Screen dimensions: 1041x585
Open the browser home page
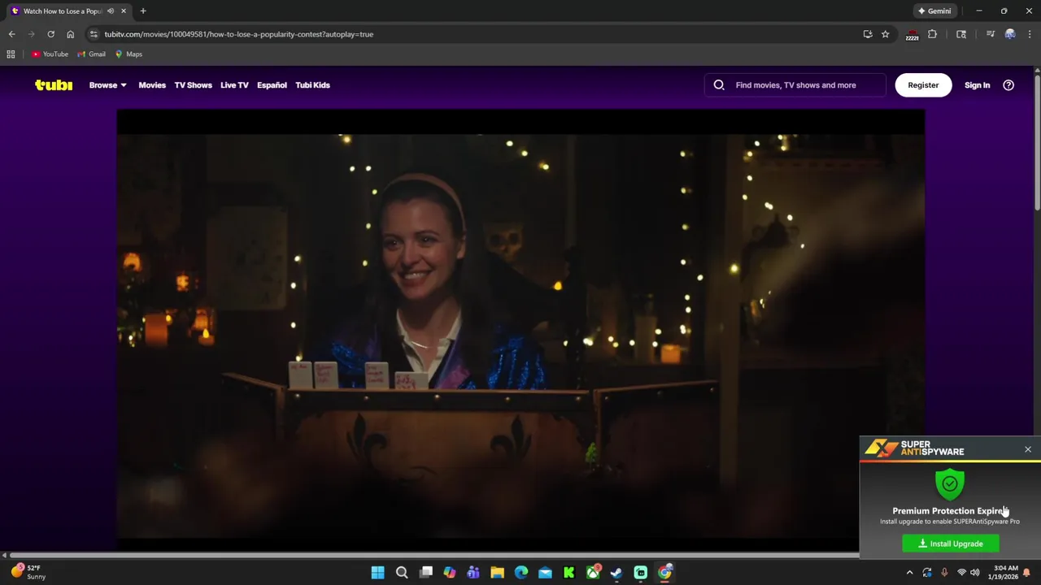(70, 34)
